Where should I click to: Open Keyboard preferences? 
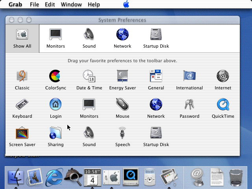pyautogui.click(x=22, y=108)
